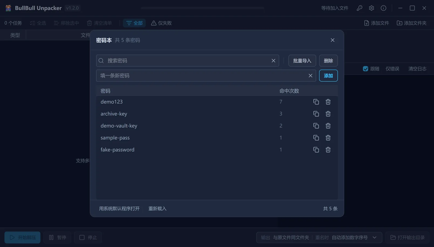Image resolution: width=434 pixels, height=247 pixels.
Task: Click 输出 与原文件同文件夹 setting
Action: [285, 237]
